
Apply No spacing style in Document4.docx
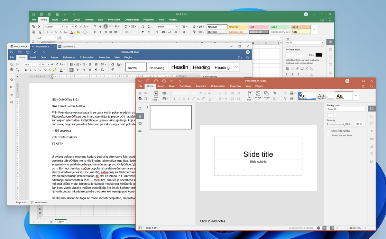click(157, 67)
